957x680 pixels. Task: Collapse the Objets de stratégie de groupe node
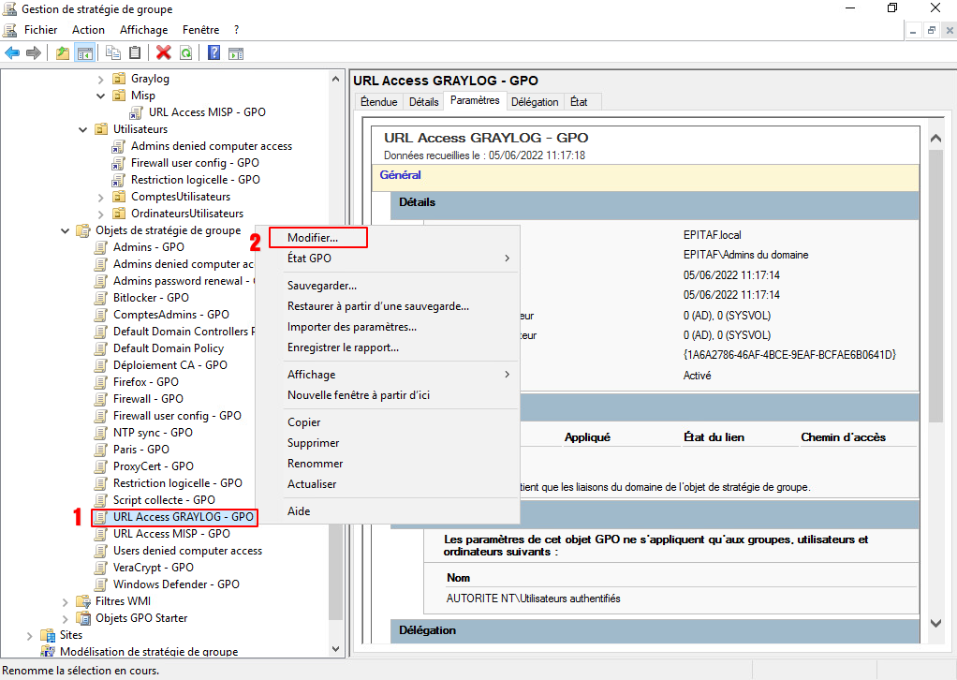point(66,230)
